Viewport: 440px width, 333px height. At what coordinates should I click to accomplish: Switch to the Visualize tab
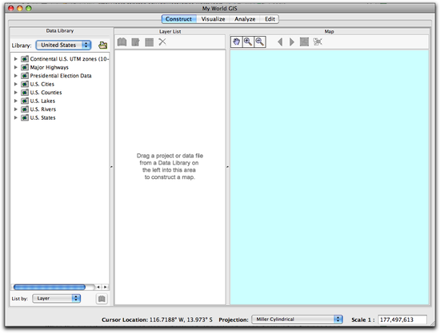[213, 19]
